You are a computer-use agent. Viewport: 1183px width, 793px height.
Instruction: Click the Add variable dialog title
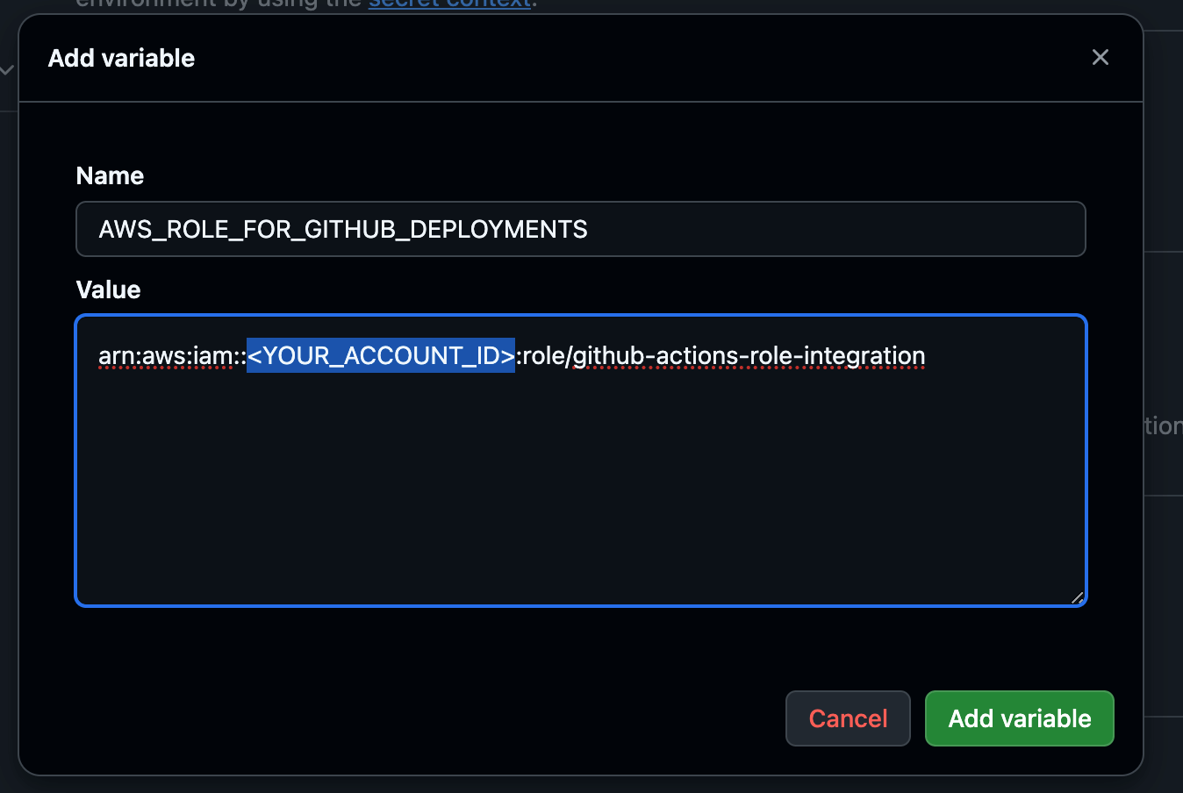coord(121,59)
